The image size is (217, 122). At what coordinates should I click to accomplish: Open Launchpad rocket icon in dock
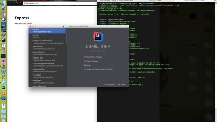coord(3,8)
